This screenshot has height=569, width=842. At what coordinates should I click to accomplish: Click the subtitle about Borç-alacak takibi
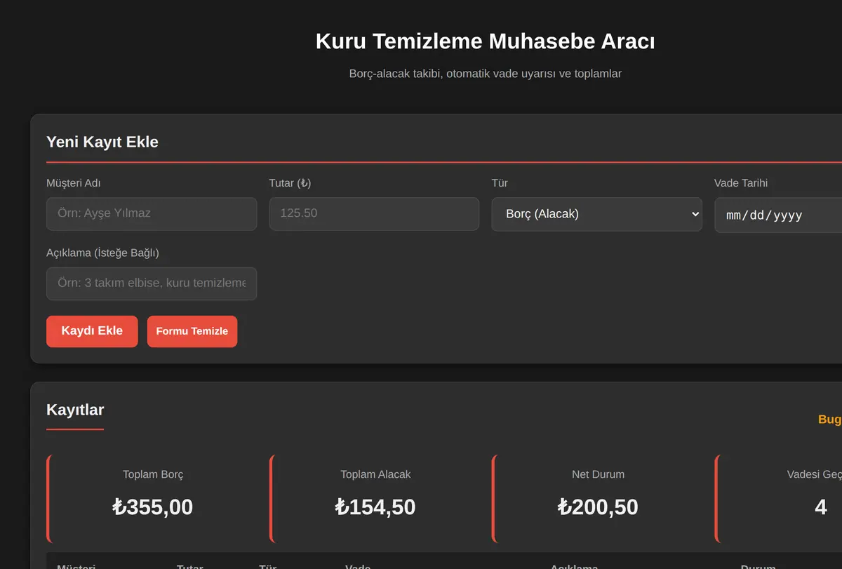click(x=486, y=74)
